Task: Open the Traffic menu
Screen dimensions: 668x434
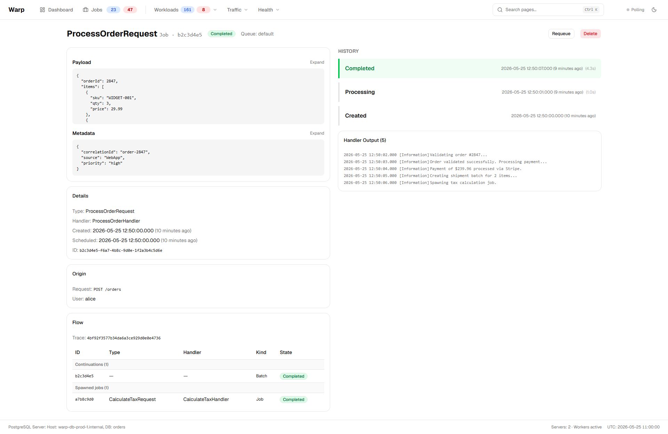Action: click(x=237, y=10)
